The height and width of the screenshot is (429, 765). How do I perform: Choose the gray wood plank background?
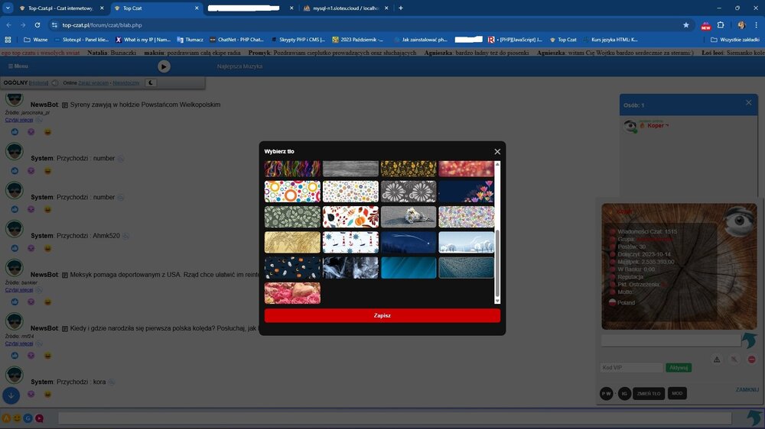(350, 169)
